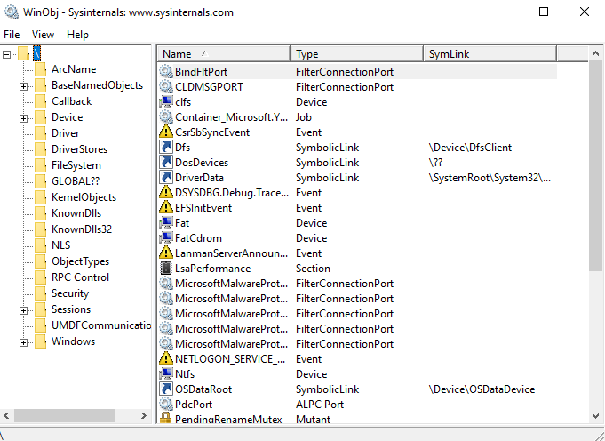
Task: Select the NLS folder in tree
Action: click(61, 245)
